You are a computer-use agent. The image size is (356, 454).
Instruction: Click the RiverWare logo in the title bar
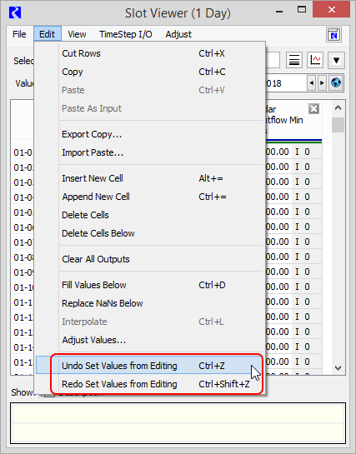point(15,12)
